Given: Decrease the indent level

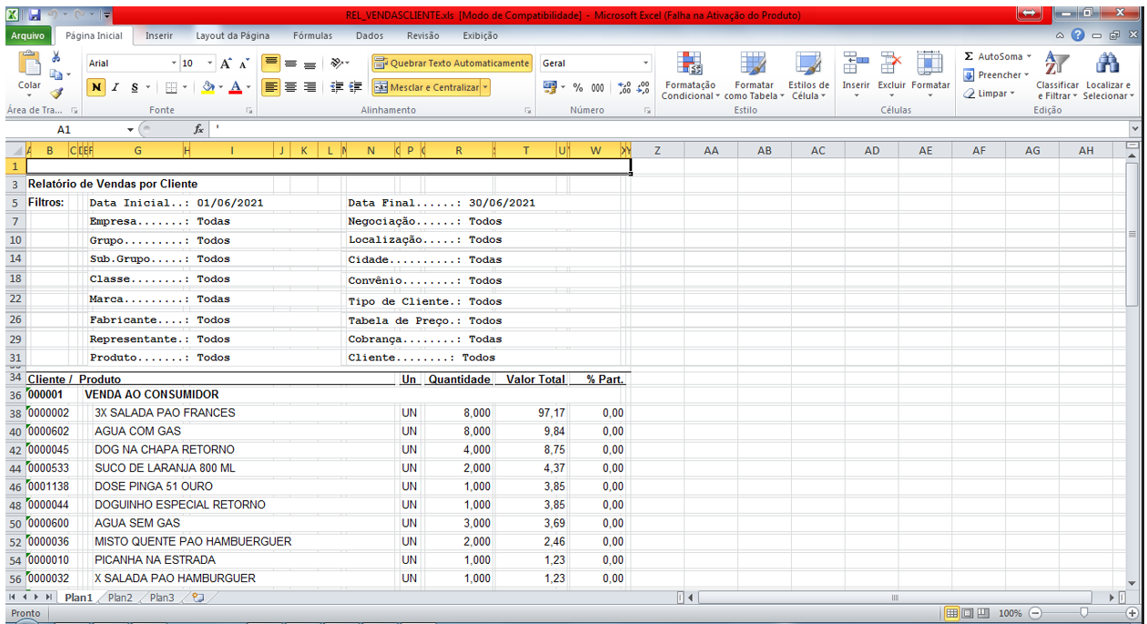Looking at the screenshot, I should 337,87.
